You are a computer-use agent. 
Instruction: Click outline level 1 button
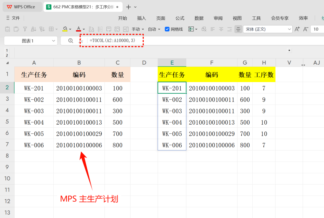coord(7,50)
